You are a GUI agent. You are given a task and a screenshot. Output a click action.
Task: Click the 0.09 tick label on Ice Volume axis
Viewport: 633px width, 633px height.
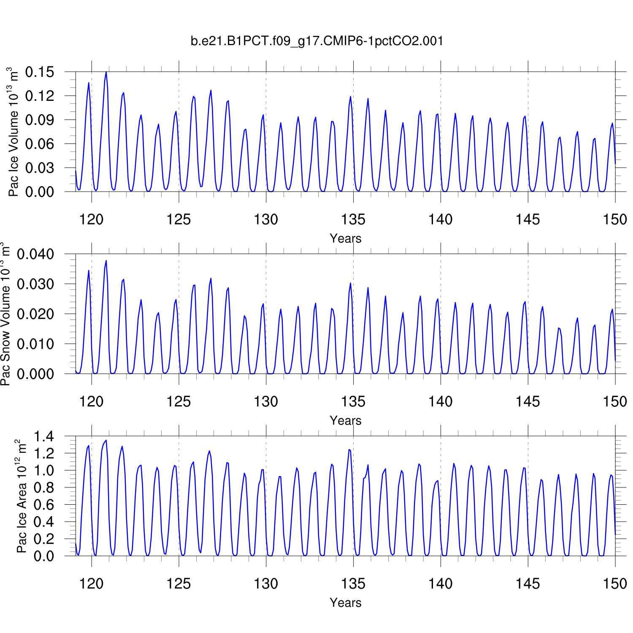click(x=40, y=120)
